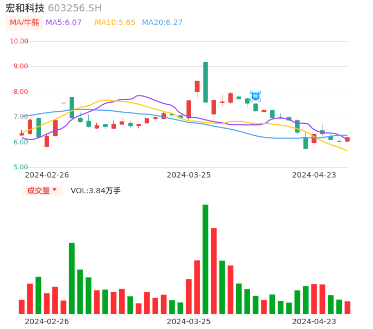Image resolution: width=373 pixels, height=329 pixels.
Task: Click the 8.00 price axis label
Action: 21,92
